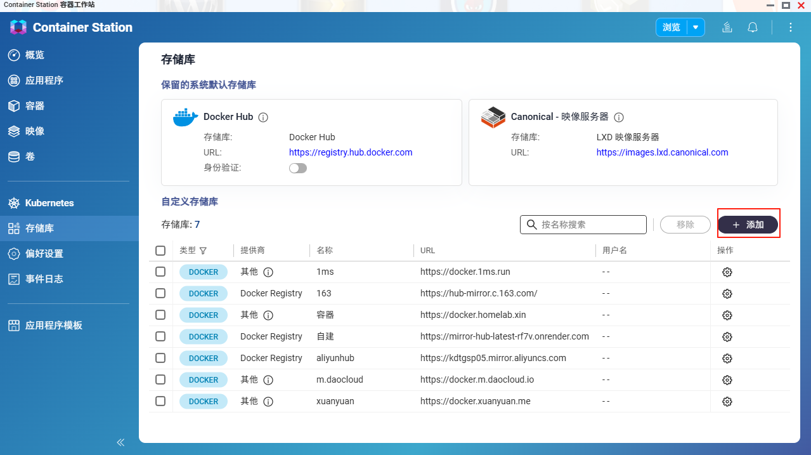Open the background tasks stack icon
The image size is (811, 455).
[x=727, y=27]
